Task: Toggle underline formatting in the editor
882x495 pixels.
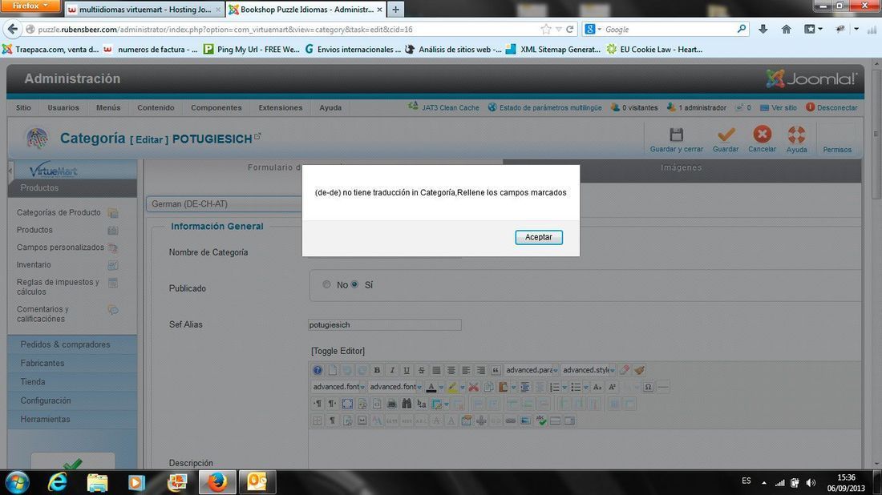Action: coord(407,370)
